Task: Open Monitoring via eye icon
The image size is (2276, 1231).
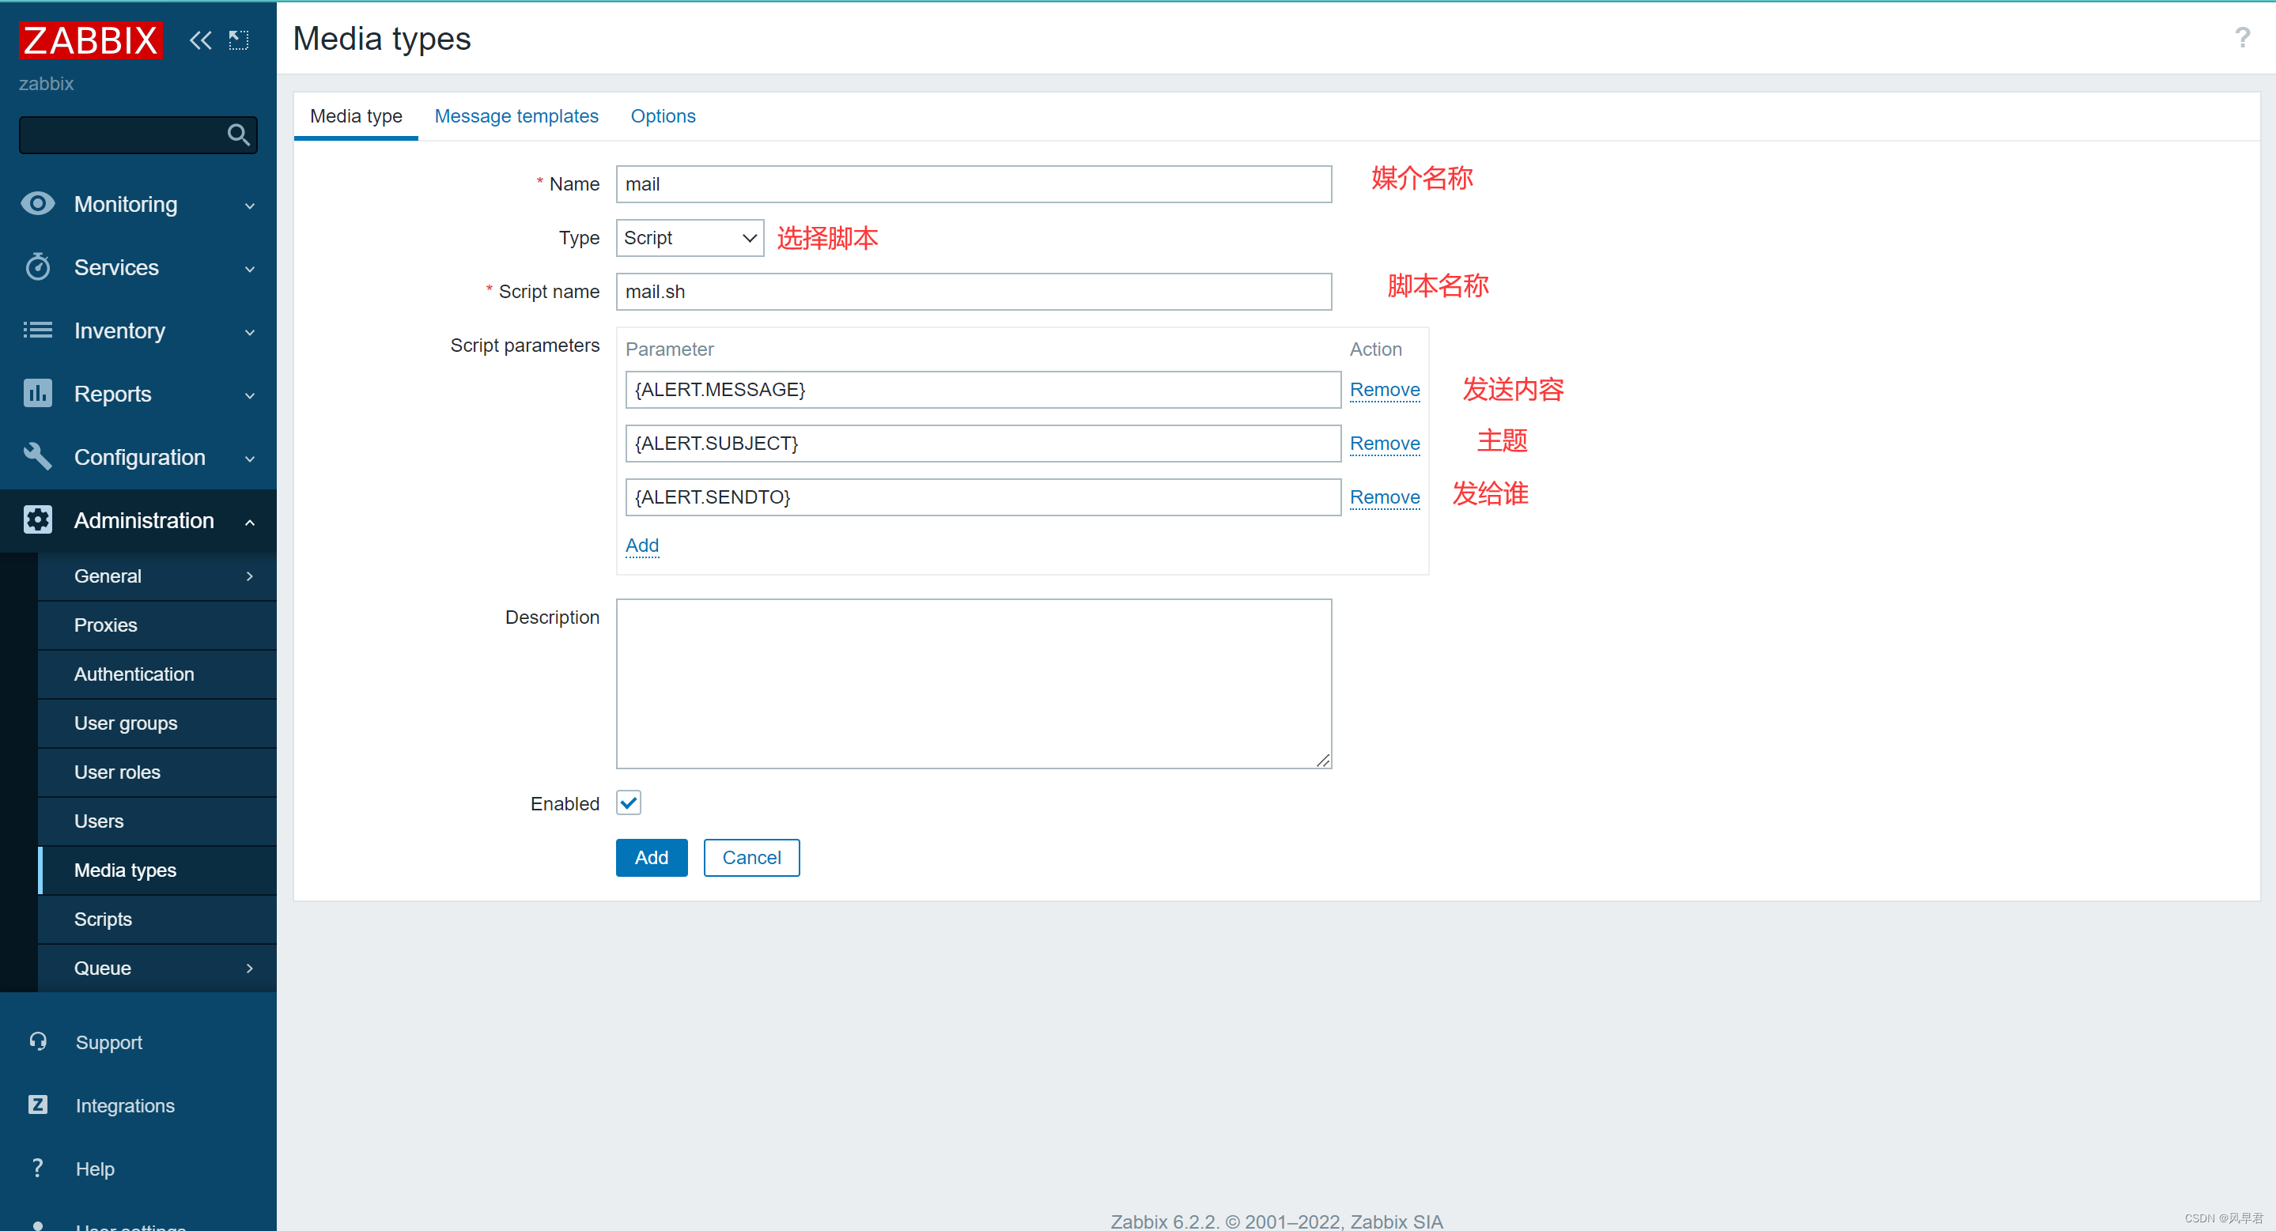Action: pos(37,204)
